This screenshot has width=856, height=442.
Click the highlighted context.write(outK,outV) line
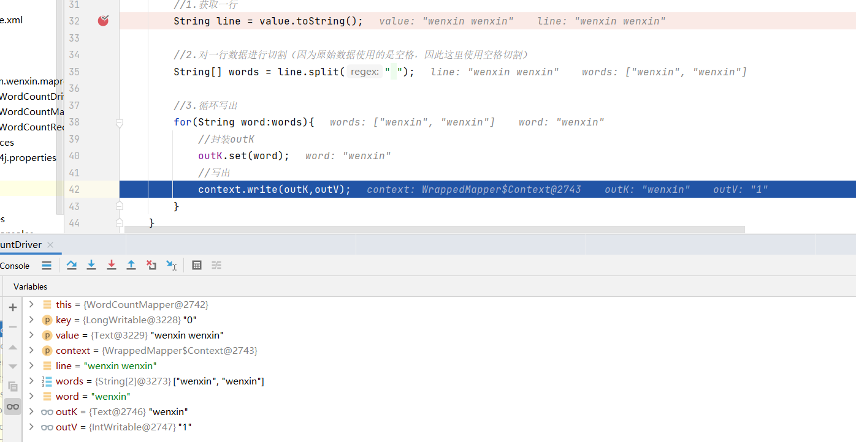pos(487,189)
